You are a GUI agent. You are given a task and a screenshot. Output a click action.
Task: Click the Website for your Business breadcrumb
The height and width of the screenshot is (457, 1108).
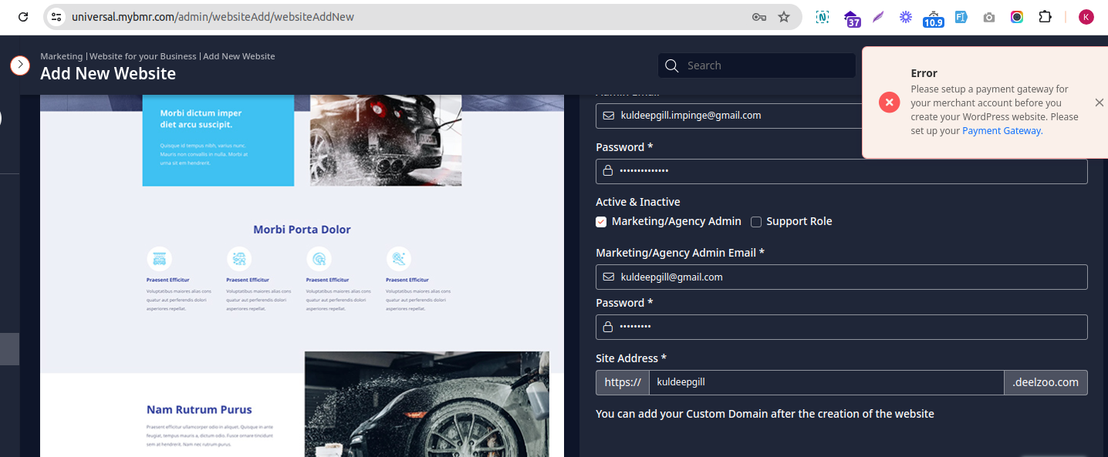[143, 56]
